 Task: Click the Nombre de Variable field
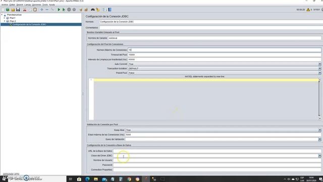[214, 38]
